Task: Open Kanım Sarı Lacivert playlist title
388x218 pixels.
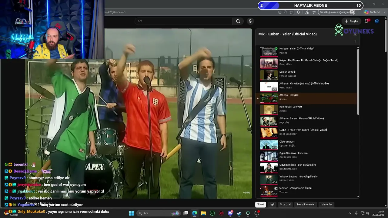Action: pos(291,107)
